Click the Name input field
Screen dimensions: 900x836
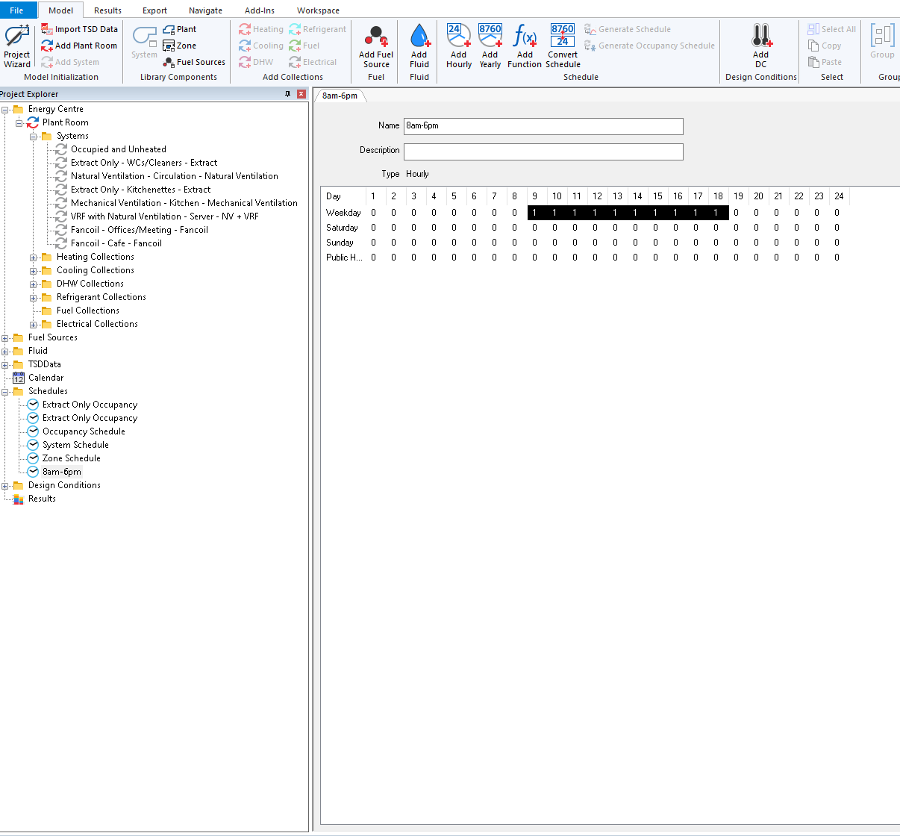click(x=543, y=126)
